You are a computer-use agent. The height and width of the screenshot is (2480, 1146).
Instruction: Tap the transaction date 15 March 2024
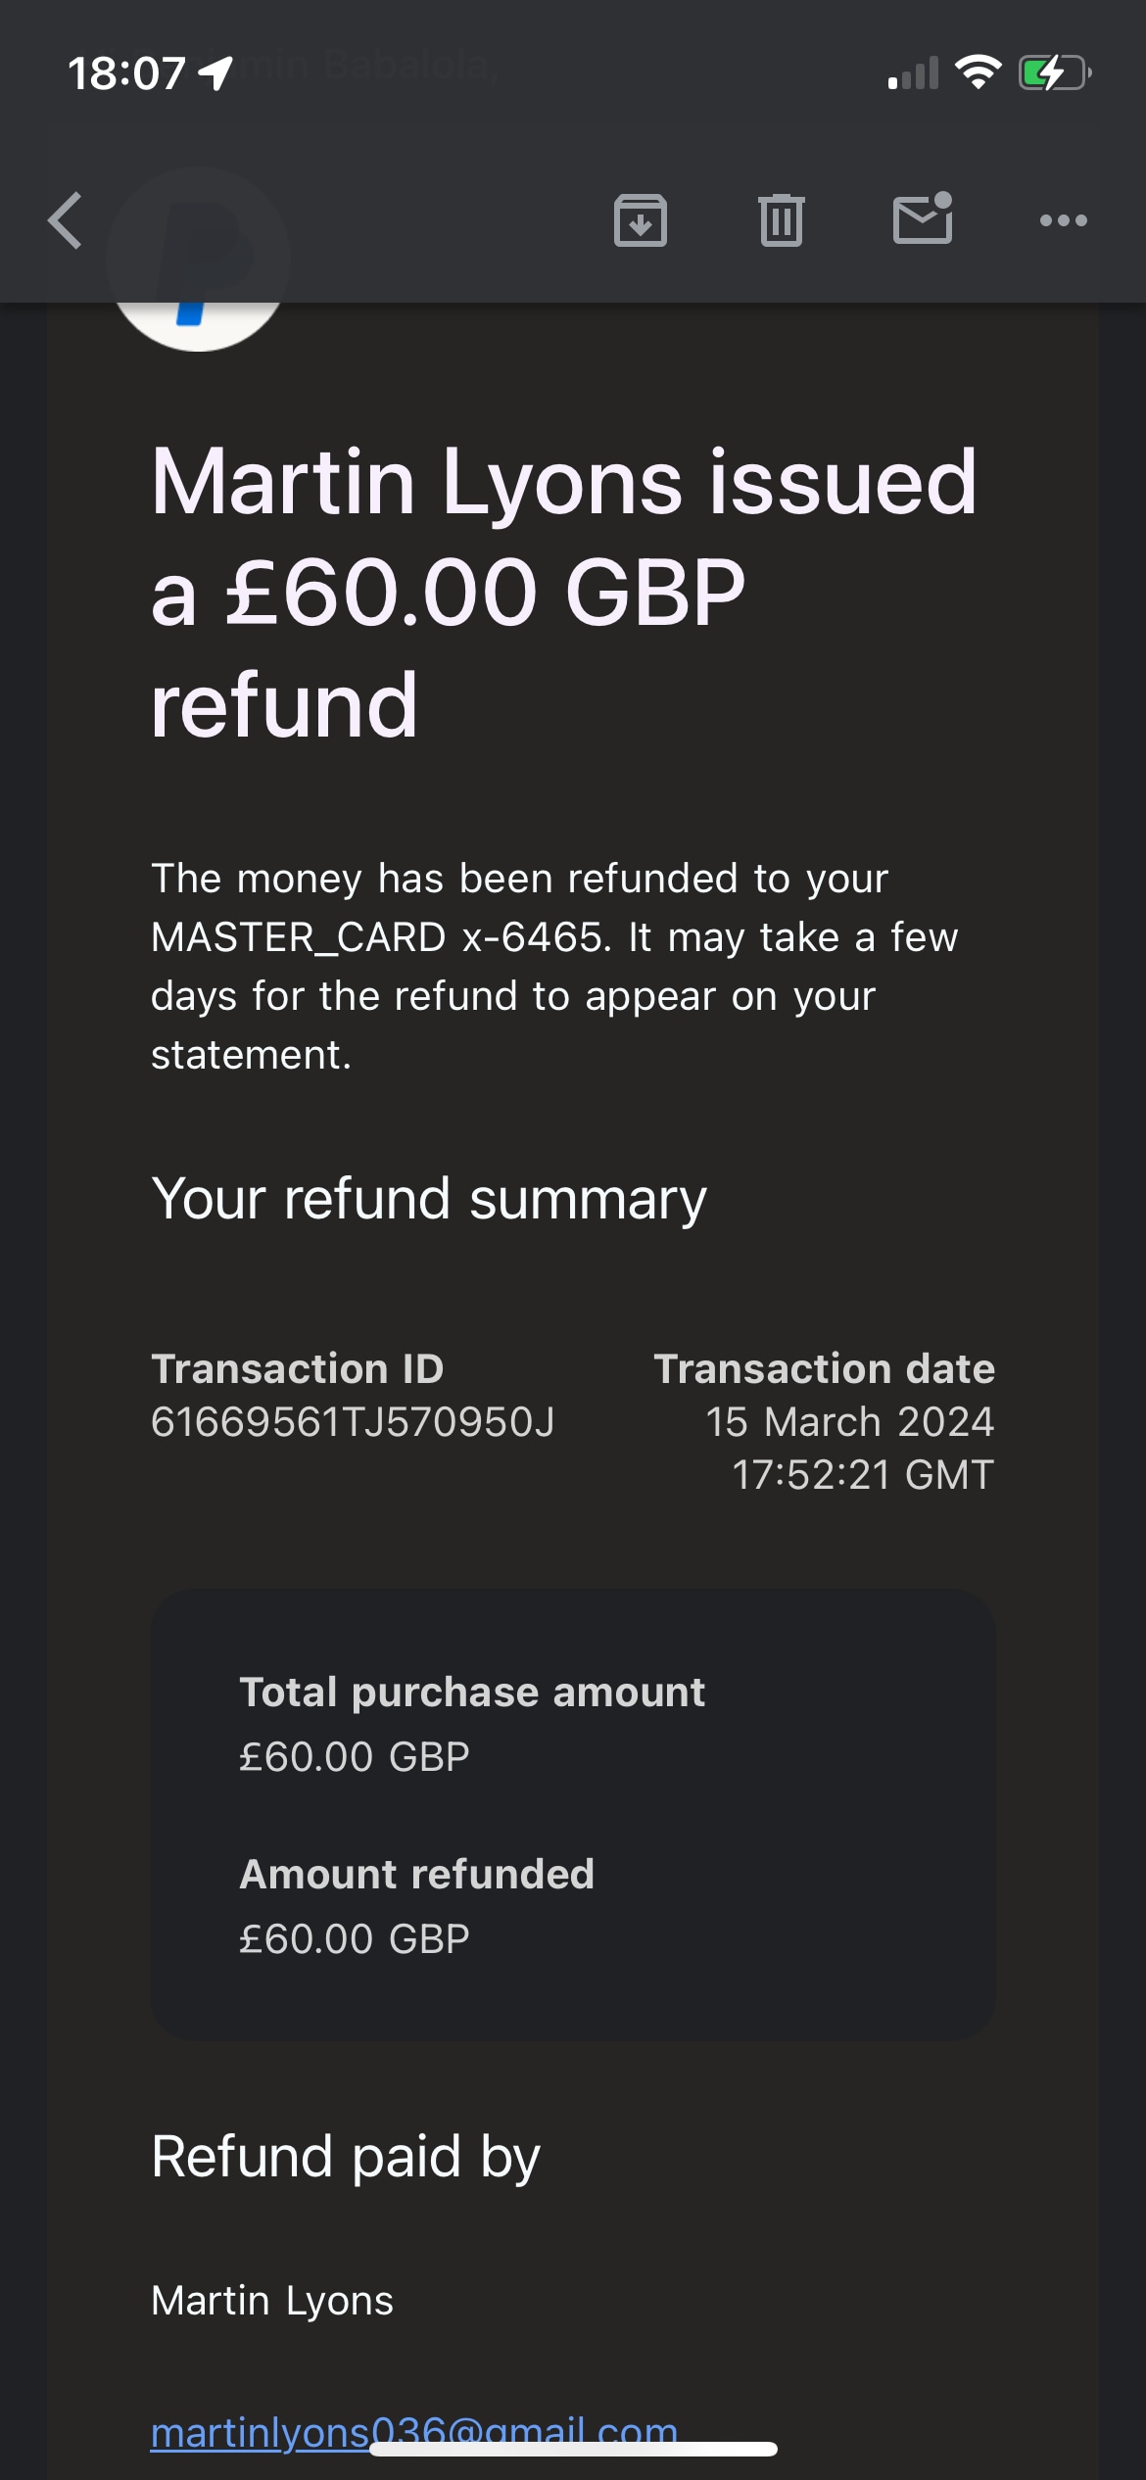[x=849, y=1421]
